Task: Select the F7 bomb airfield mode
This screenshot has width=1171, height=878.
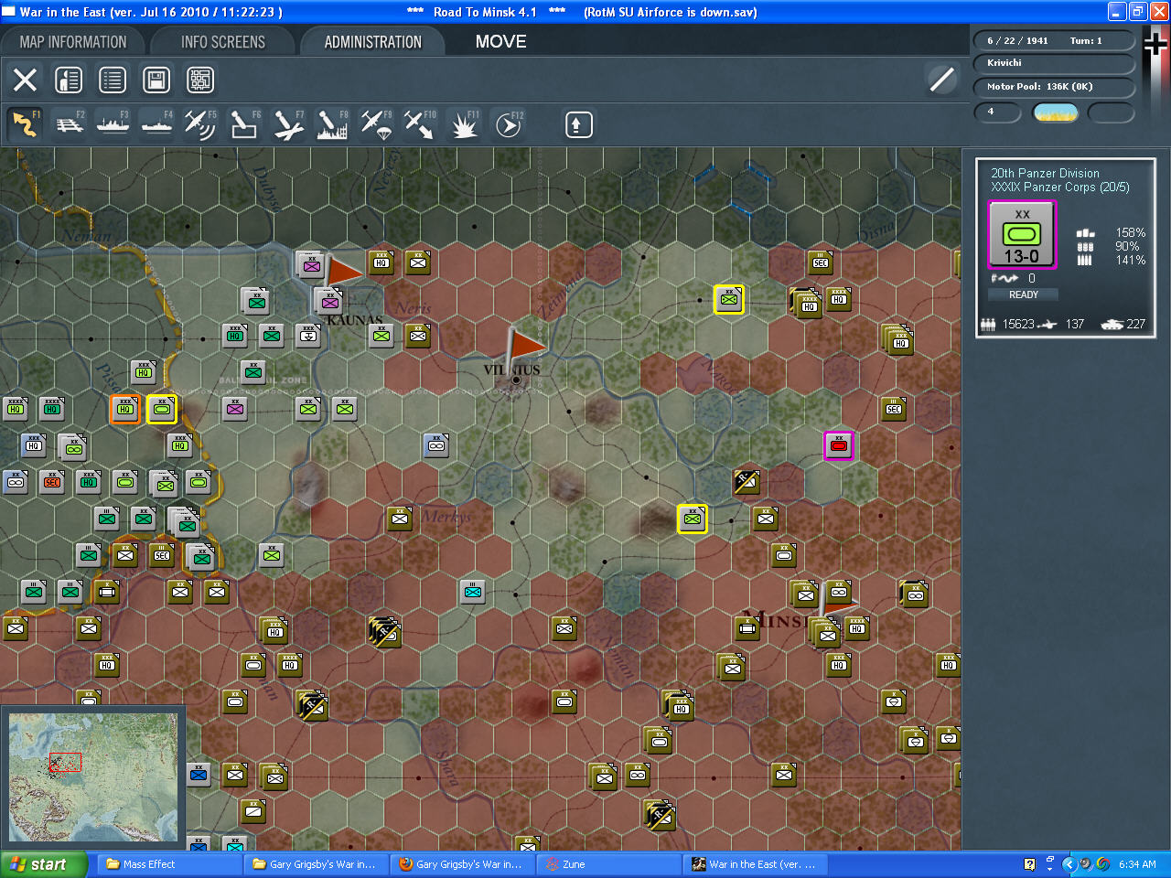Action: 288,124
